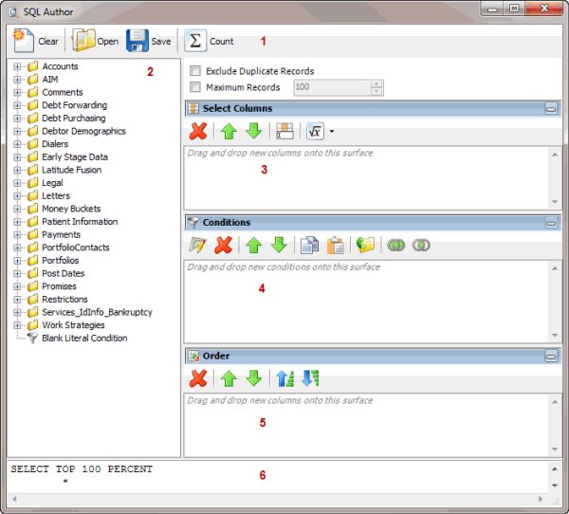This screenshot has height=514, width=569.
Task: Open a saved query with Open button
Action: pyautogui.click(x=96, y=41)
